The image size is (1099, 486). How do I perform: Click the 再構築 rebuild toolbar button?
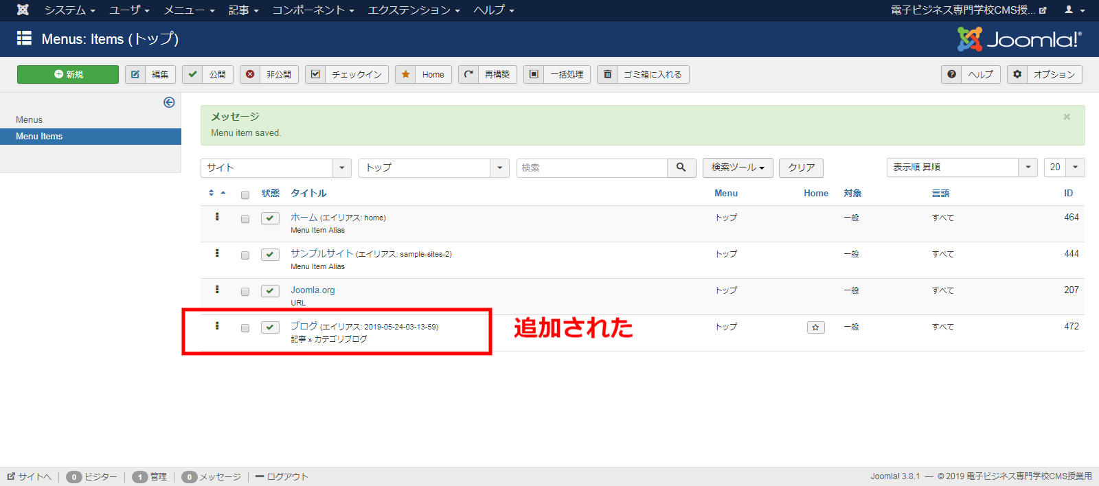[488, 74]
